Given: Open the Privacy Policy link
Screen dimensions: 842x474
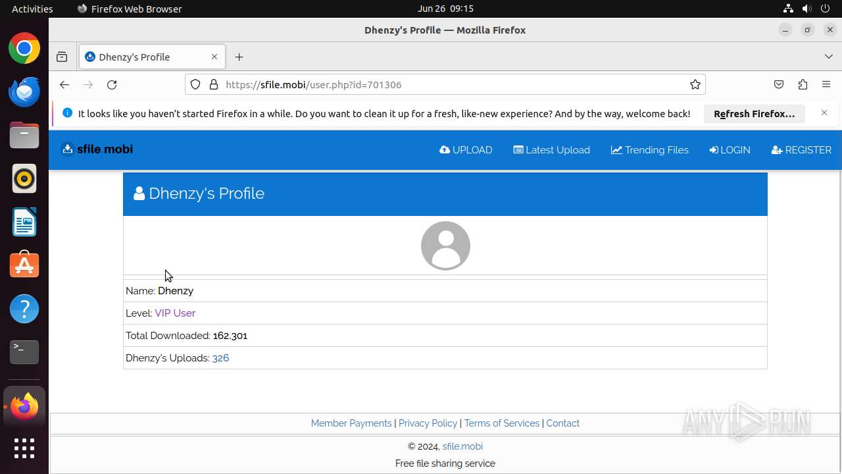Looking at the screenshot, I should coord(428,423).
